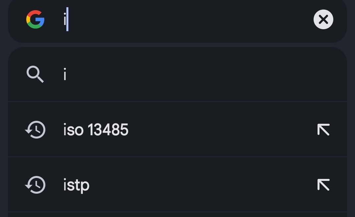Click blank space in the "i" suggestion row
This screenshot has height=217, width=355.
coord(204,74)
